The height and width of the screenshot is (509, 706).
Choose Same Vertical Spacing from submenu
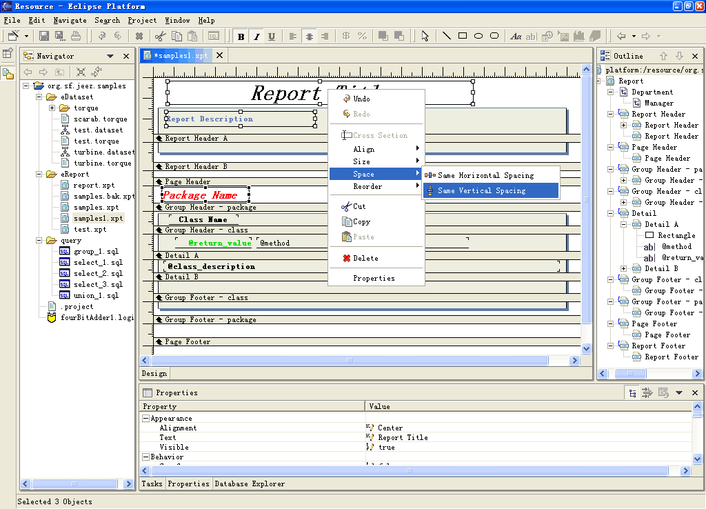pyautogui.click(x=481, y=190)
